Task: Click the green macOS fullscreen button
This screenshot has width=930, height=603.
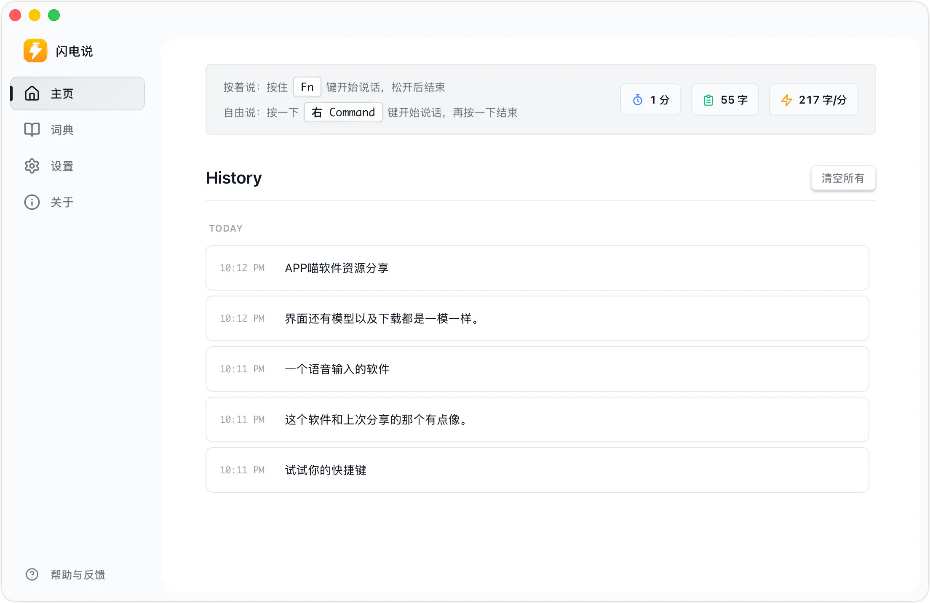Action: click(x=54, y=16)
